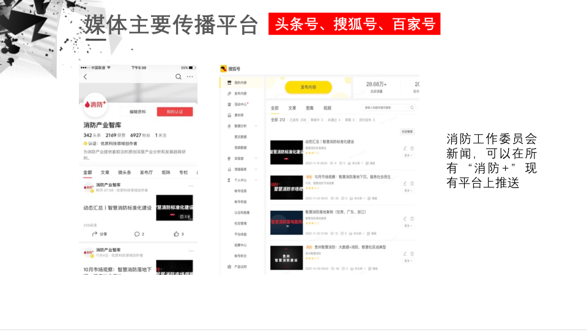Open the 智慧消防落地案例 blue thumbnail

pyautogui.click(x=286, y=222)
